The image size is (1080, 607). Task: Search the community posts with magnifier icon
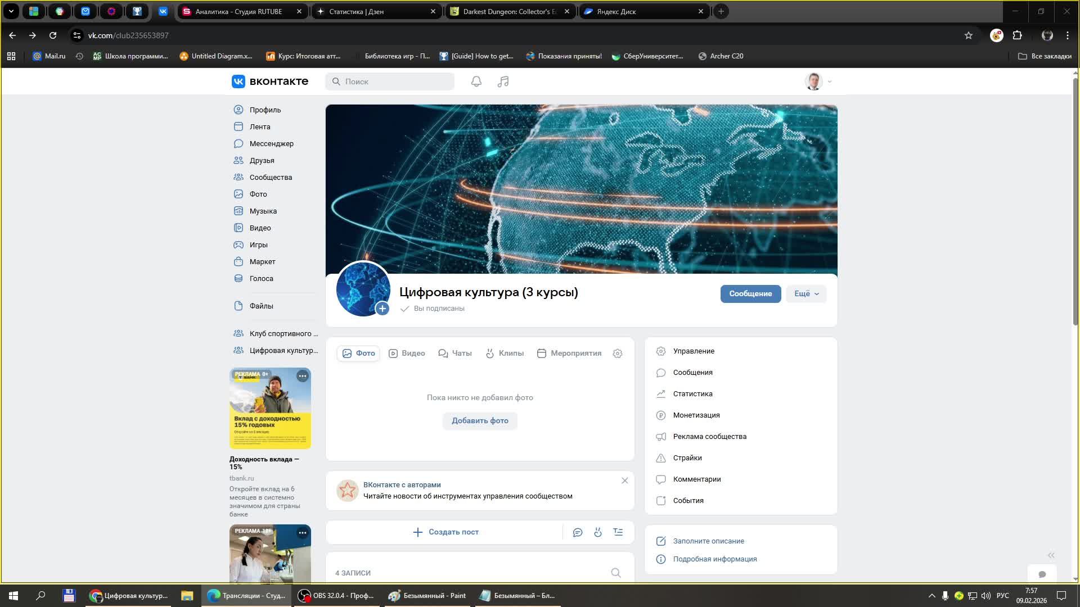pos(616,573)
